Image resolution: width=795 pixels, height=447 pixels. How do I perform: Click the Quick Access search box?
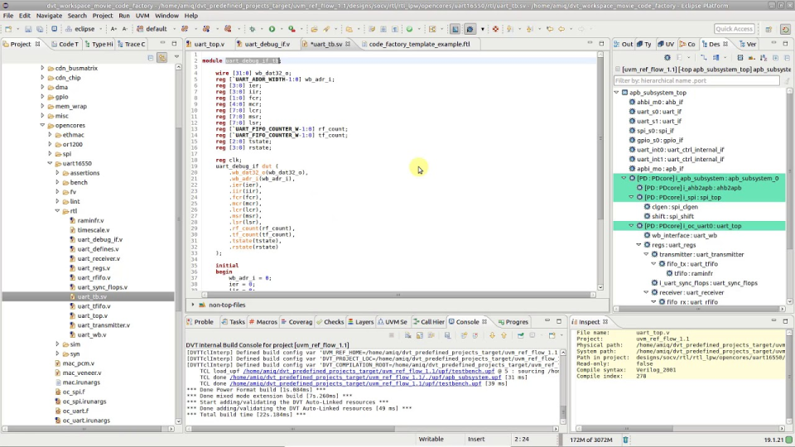pos(734,29)
